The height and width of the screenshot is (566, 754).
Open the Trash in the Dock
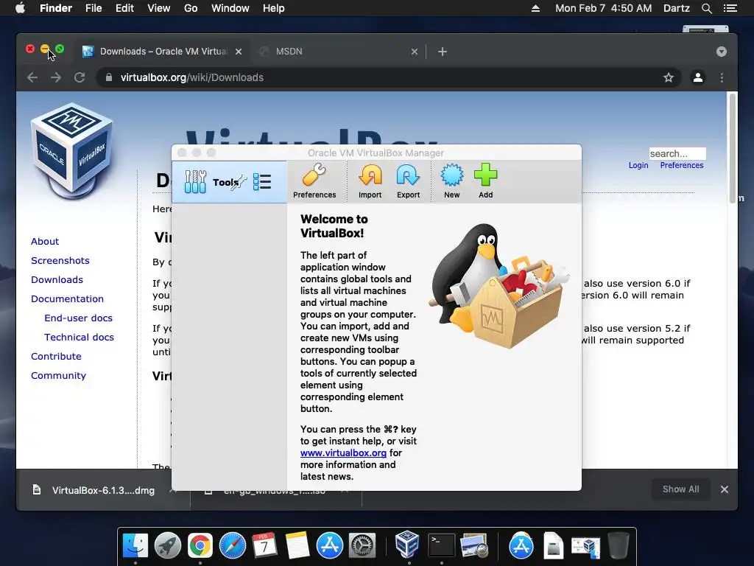619,546
